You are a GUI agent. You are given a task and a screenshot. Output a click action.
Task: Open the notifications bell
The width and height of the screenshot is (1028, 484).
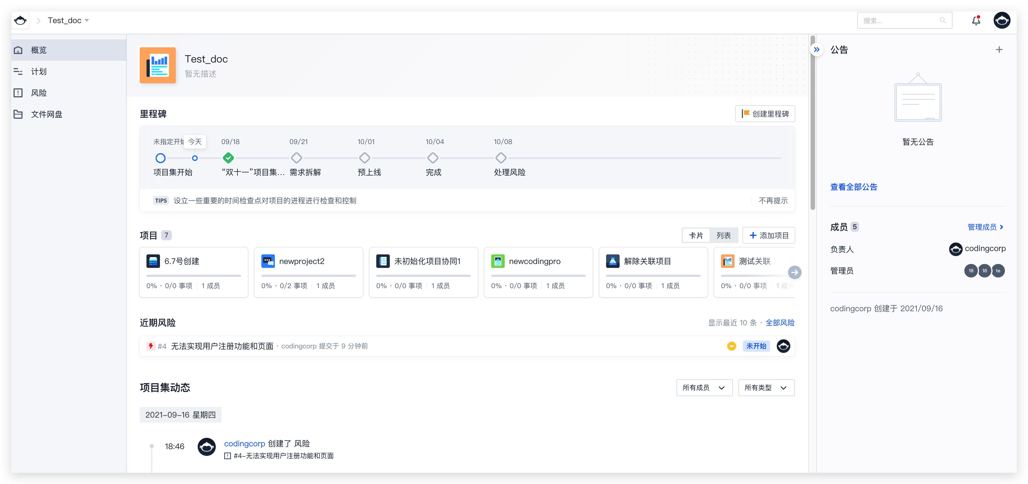tap(976, 20)
